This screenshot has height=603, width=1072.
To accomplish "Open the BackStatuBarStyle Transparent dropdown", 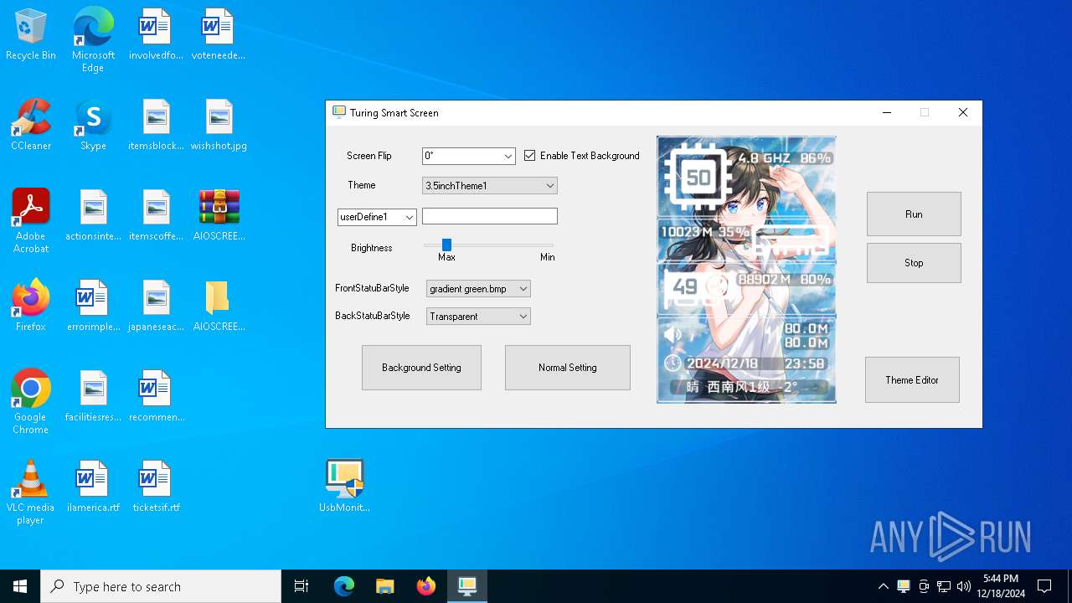I will [x=478, y=317].
